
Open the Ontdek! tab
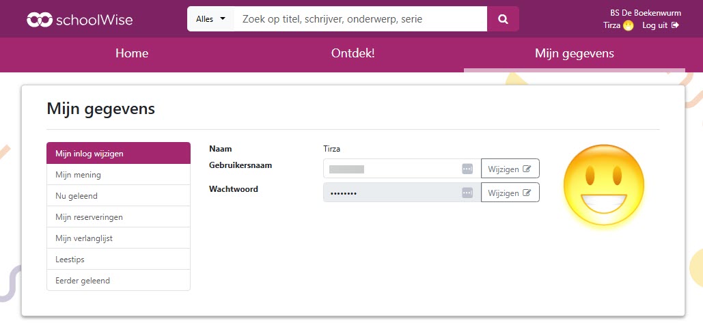pos(353,54)
